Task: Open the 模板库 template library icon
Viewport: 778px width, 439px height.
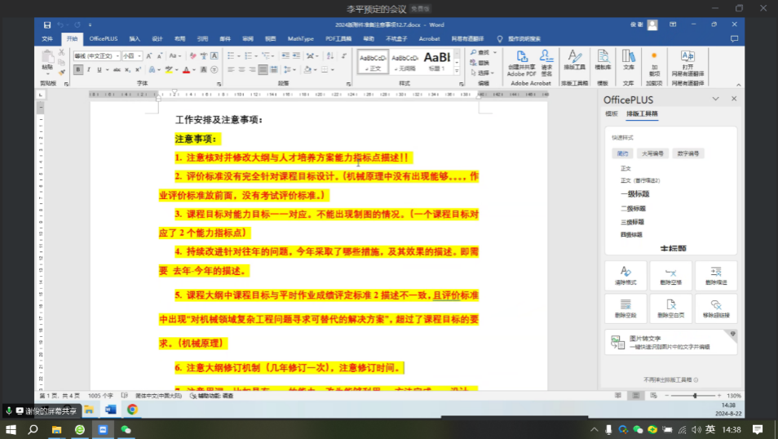Action: [x=603, y=60]
